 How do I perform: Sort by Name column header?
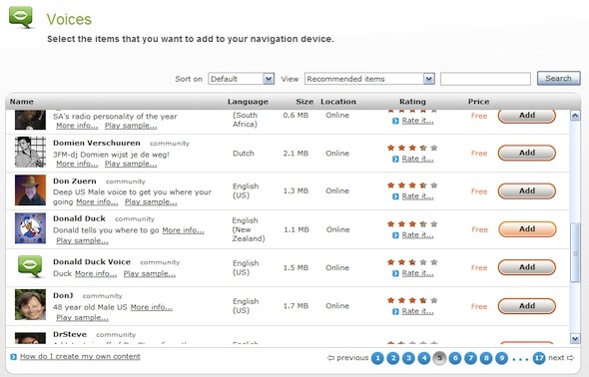coord(21,102)
